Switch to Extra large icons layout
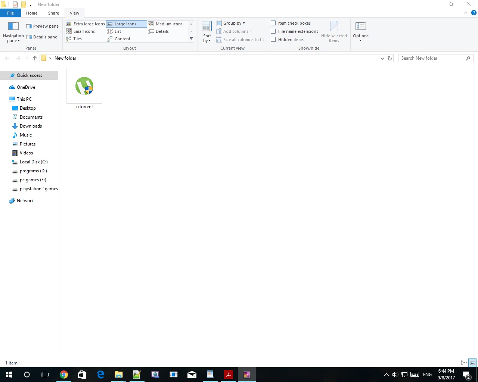This screenshot has width=478, height=382. coord(86,24)
